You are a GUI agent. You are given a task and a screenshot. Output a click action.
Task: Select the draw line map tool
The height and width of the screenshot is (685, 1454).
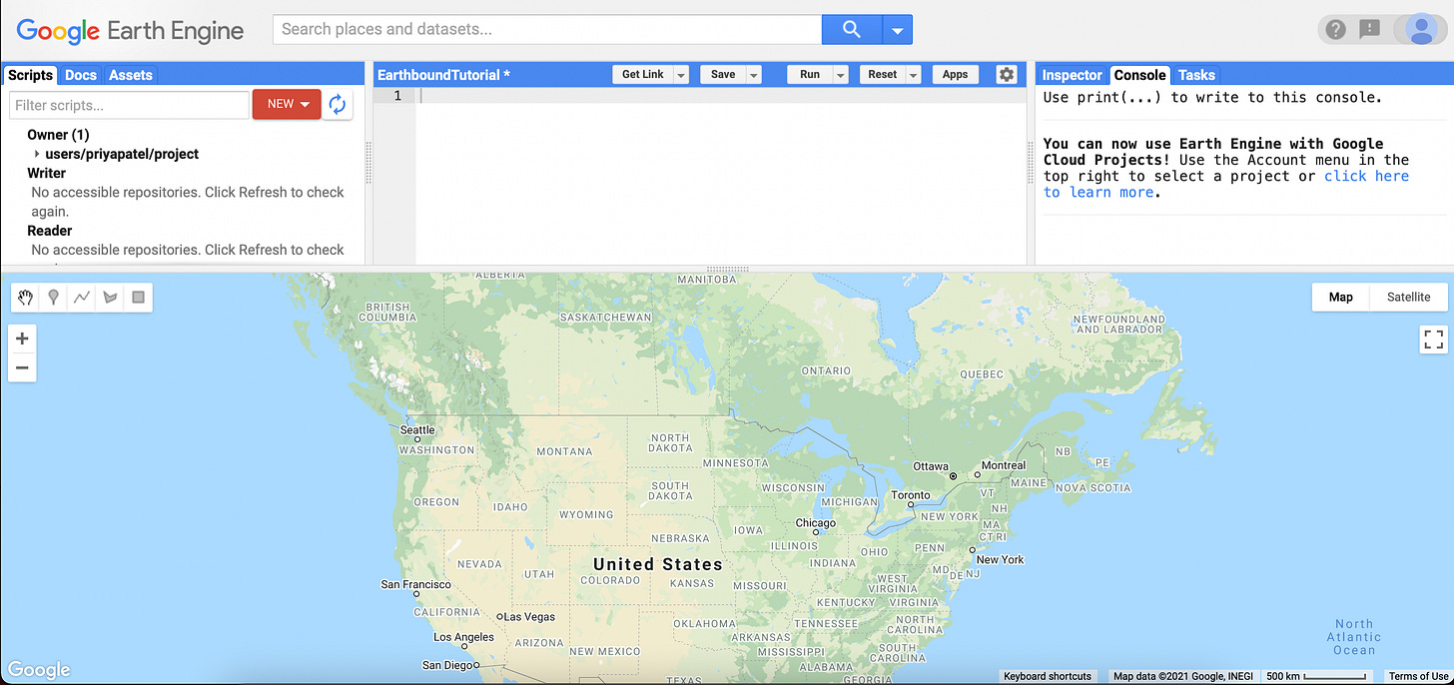[x=82, y=298]
